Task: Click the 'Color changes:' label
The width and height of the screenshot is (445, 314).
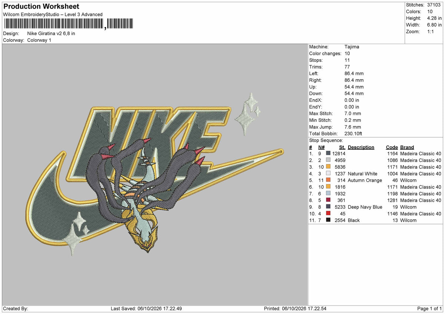Action: [325, 53]
